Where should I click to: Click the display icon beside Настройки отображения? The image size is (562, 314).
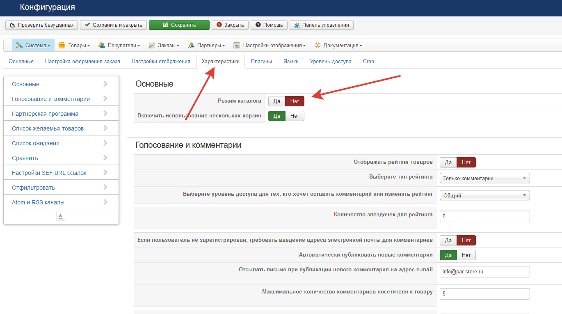click(237, 45)
